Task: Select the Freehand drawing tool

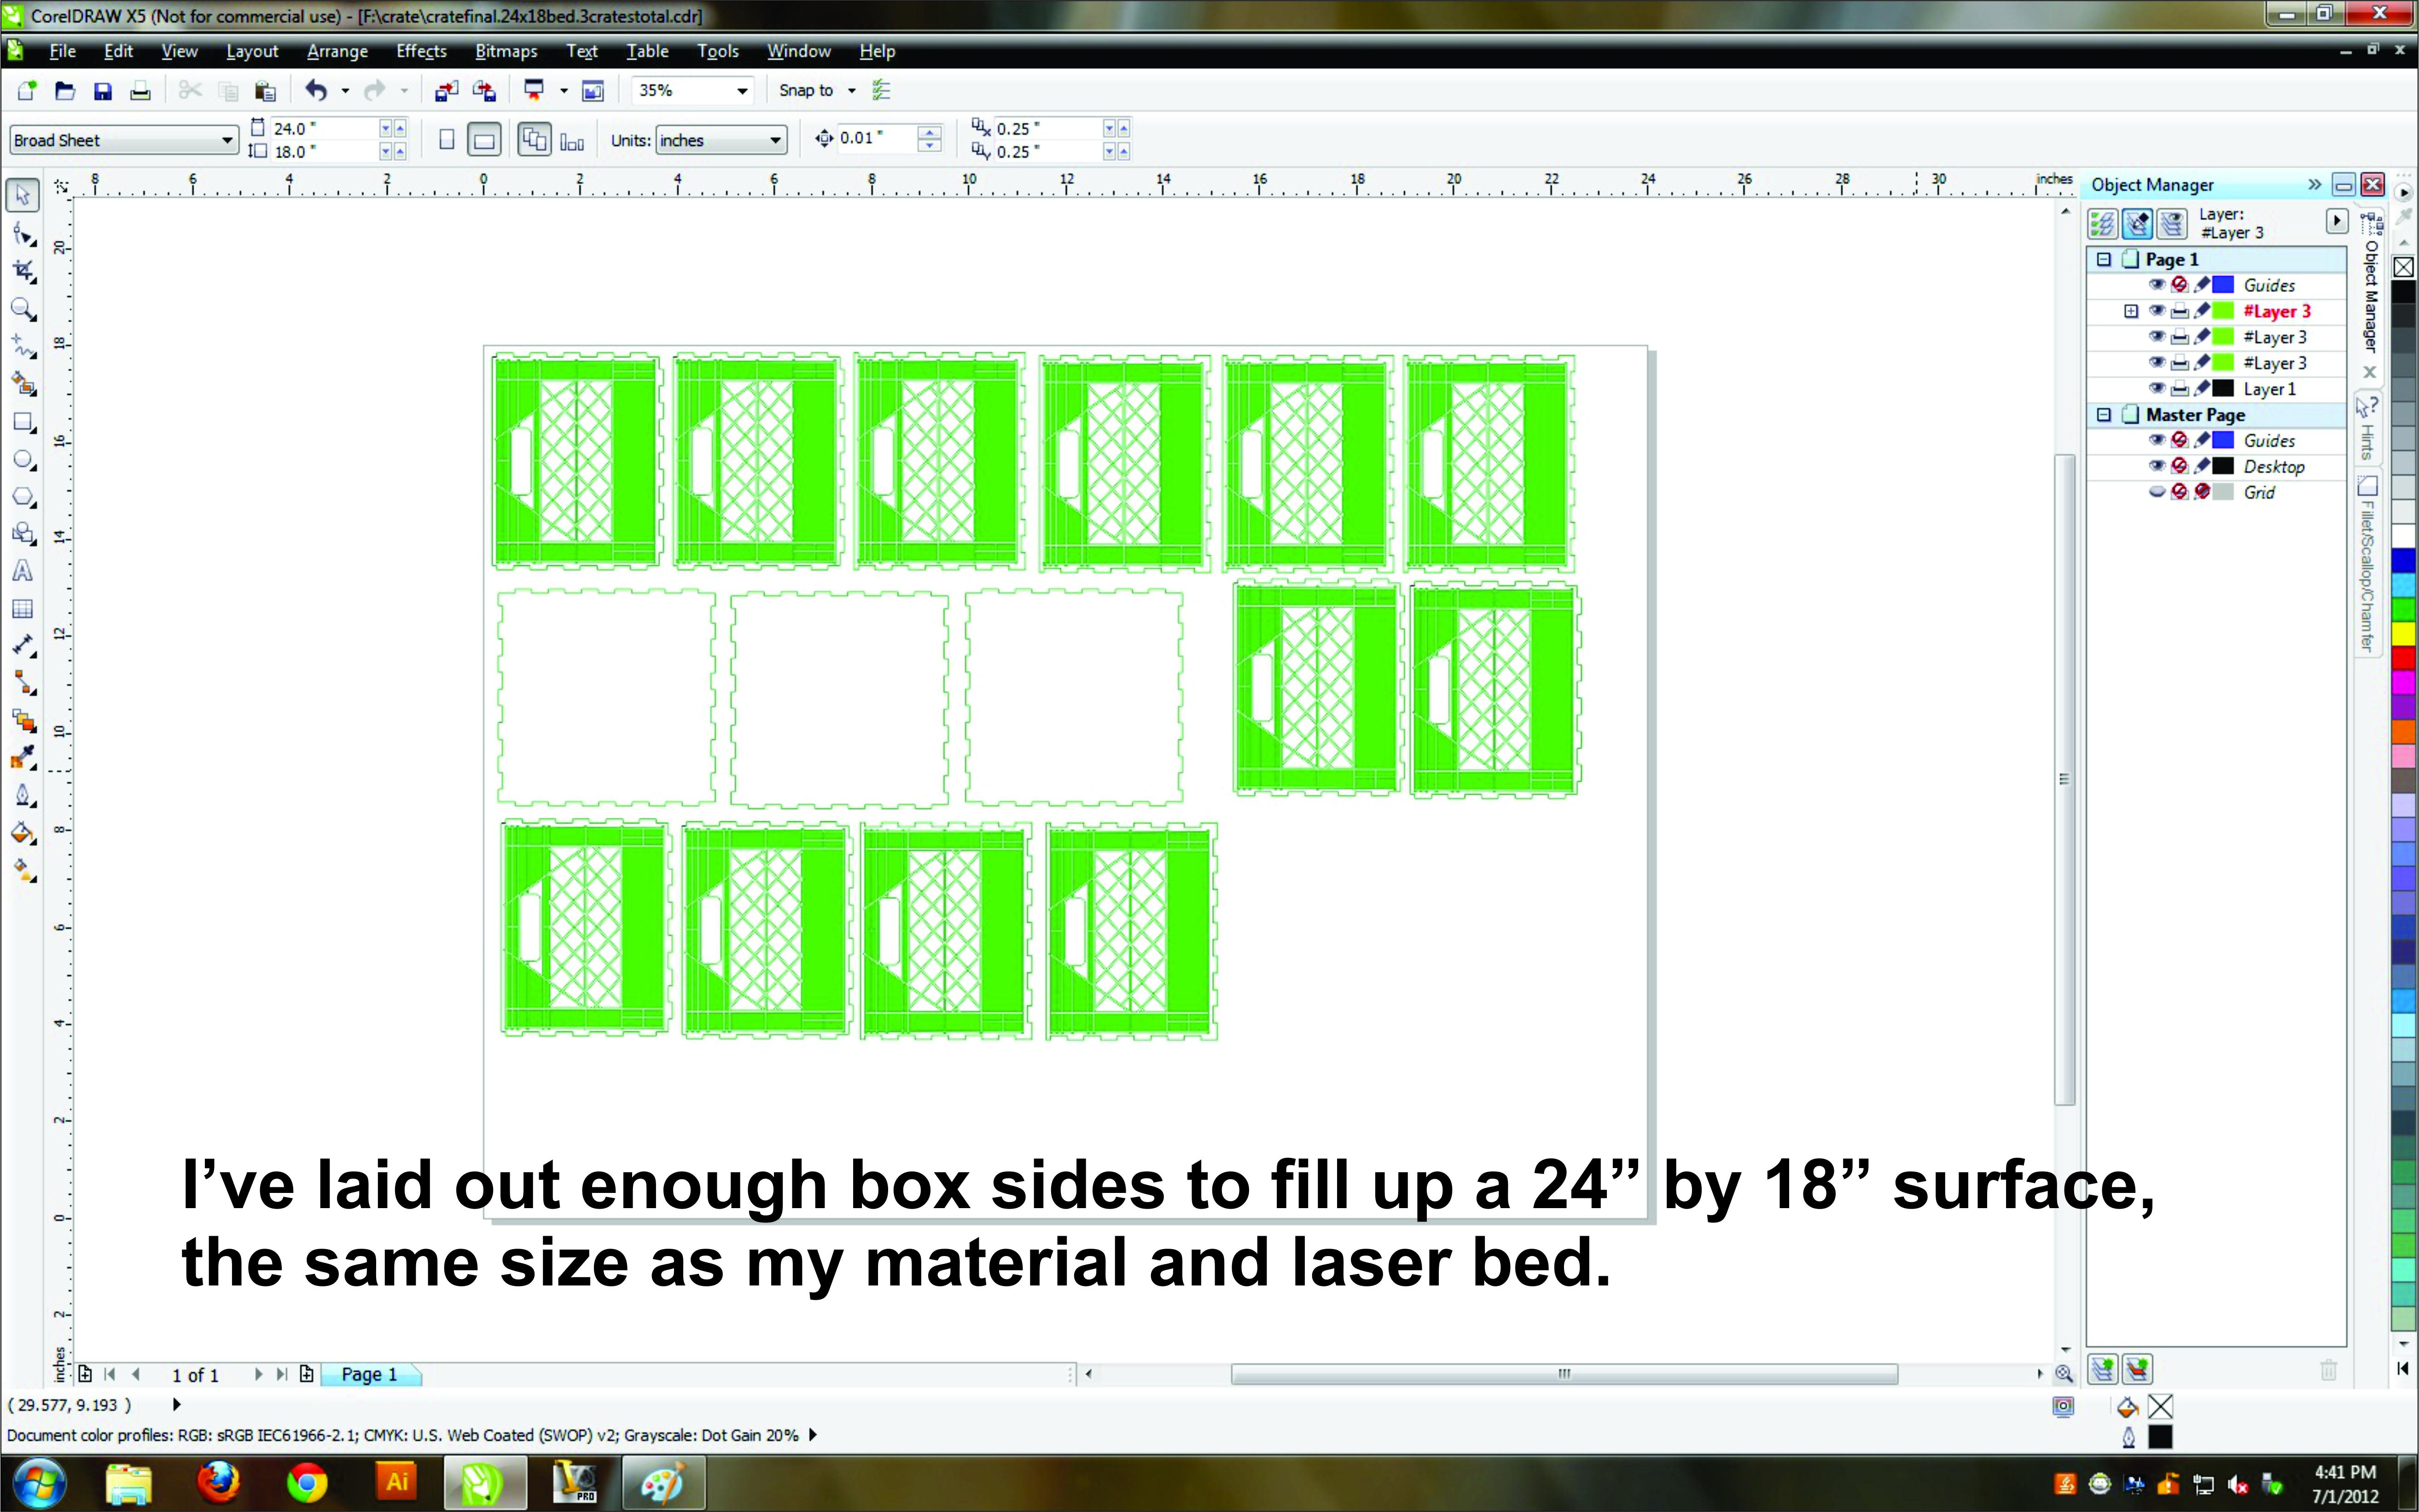Action: (23, 346)
